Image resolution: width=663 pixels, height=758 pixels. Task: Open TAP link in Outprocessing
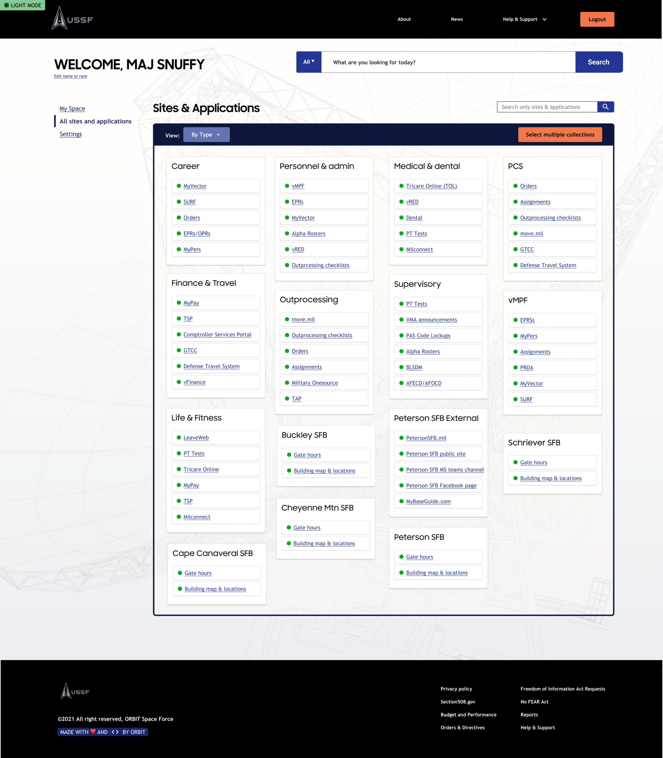296,399
